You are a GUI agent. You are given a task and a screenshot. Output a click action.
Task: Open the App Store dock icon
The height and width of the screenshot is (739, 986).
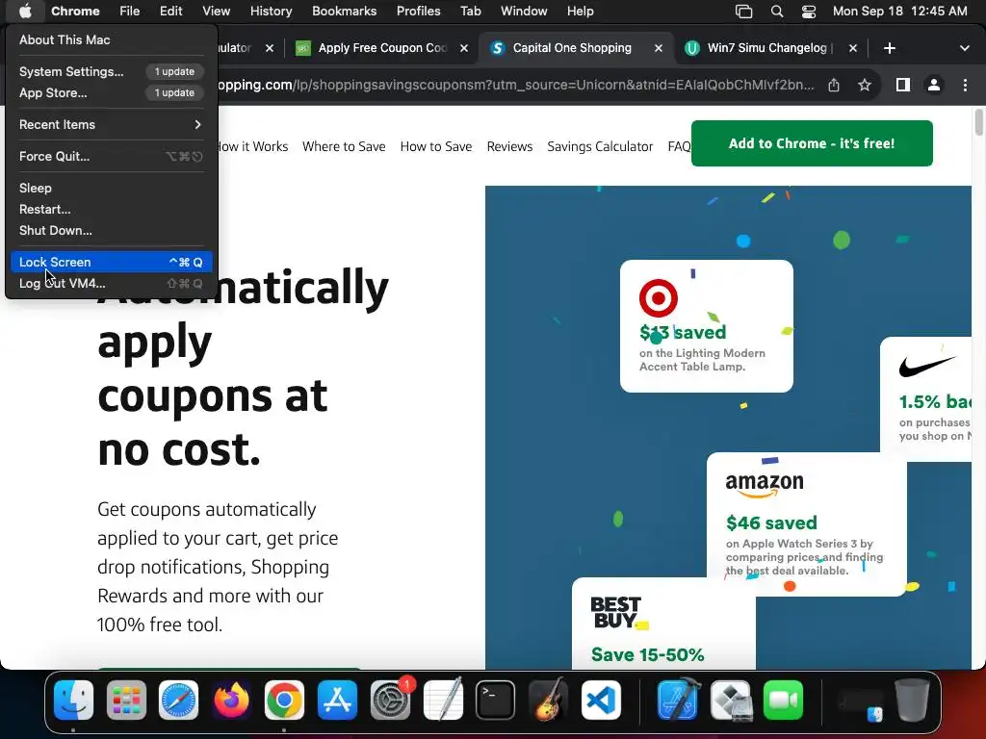(x=337, y=701)
